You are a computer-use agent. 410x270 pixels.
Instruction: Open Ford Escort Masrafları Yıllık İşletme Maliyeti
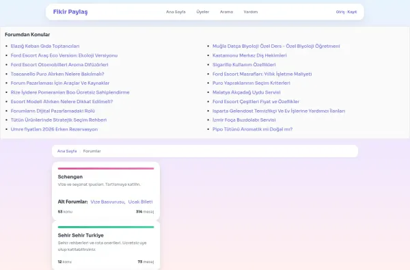(262, 74)
